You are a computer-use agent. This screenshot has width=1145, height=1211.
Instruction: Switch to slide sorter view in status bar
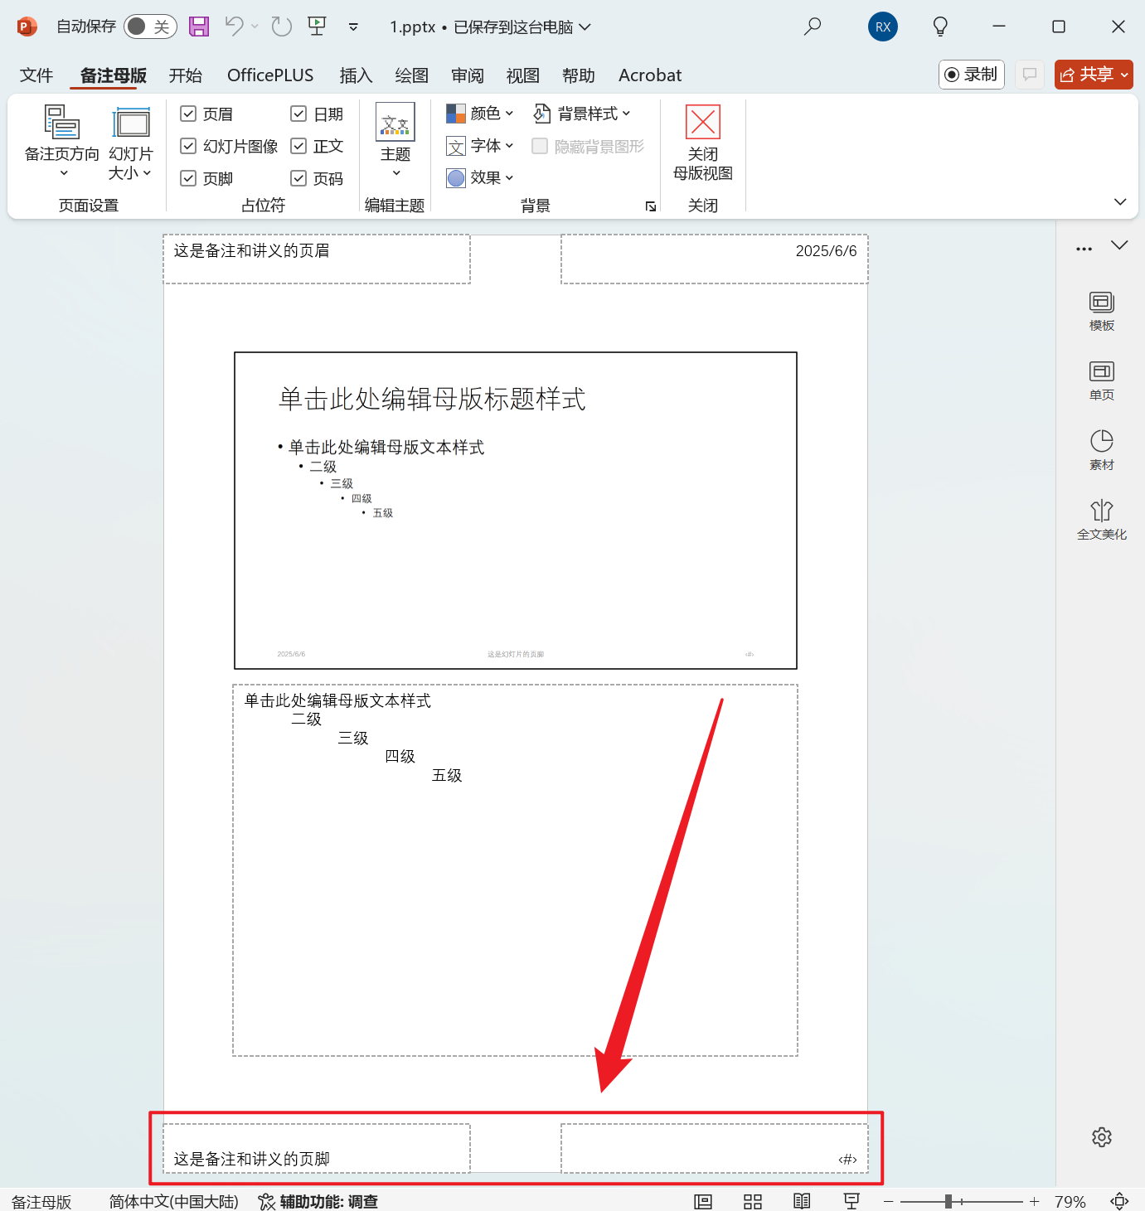pos(752,1202)
